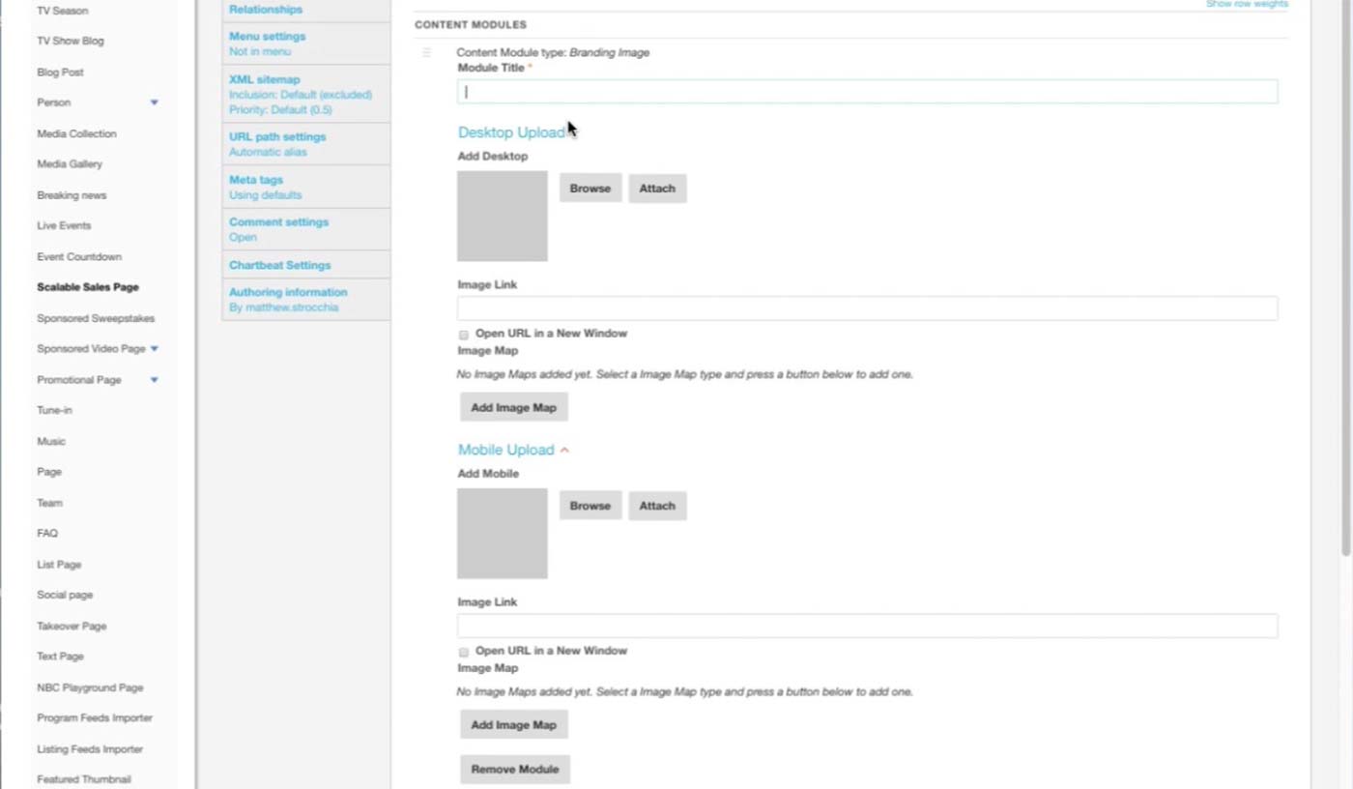1353x789 pixels.
Task: Expand the Person menu arrow
Action: [154, 102]
